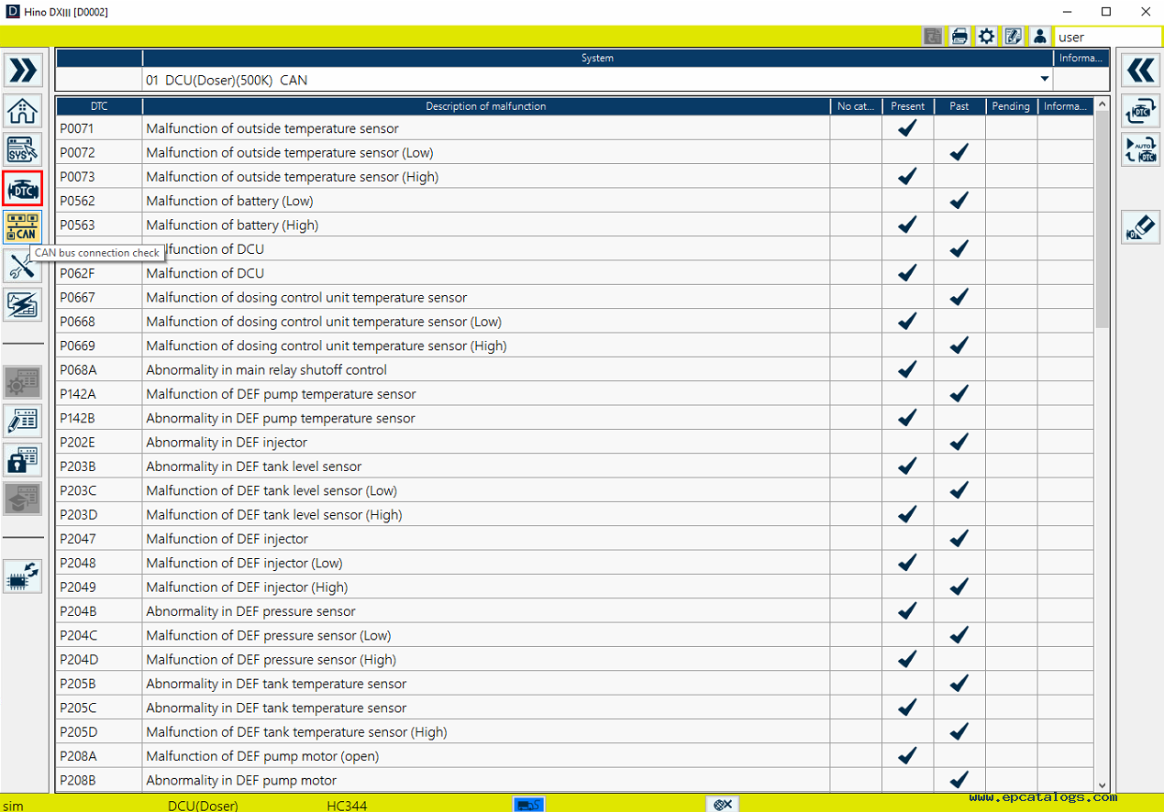
Task: Click the refresh DTC reload icon
Action: 1140,110
